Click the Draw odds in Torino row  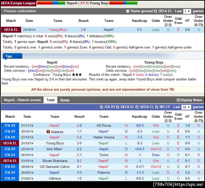coord(156,155)
